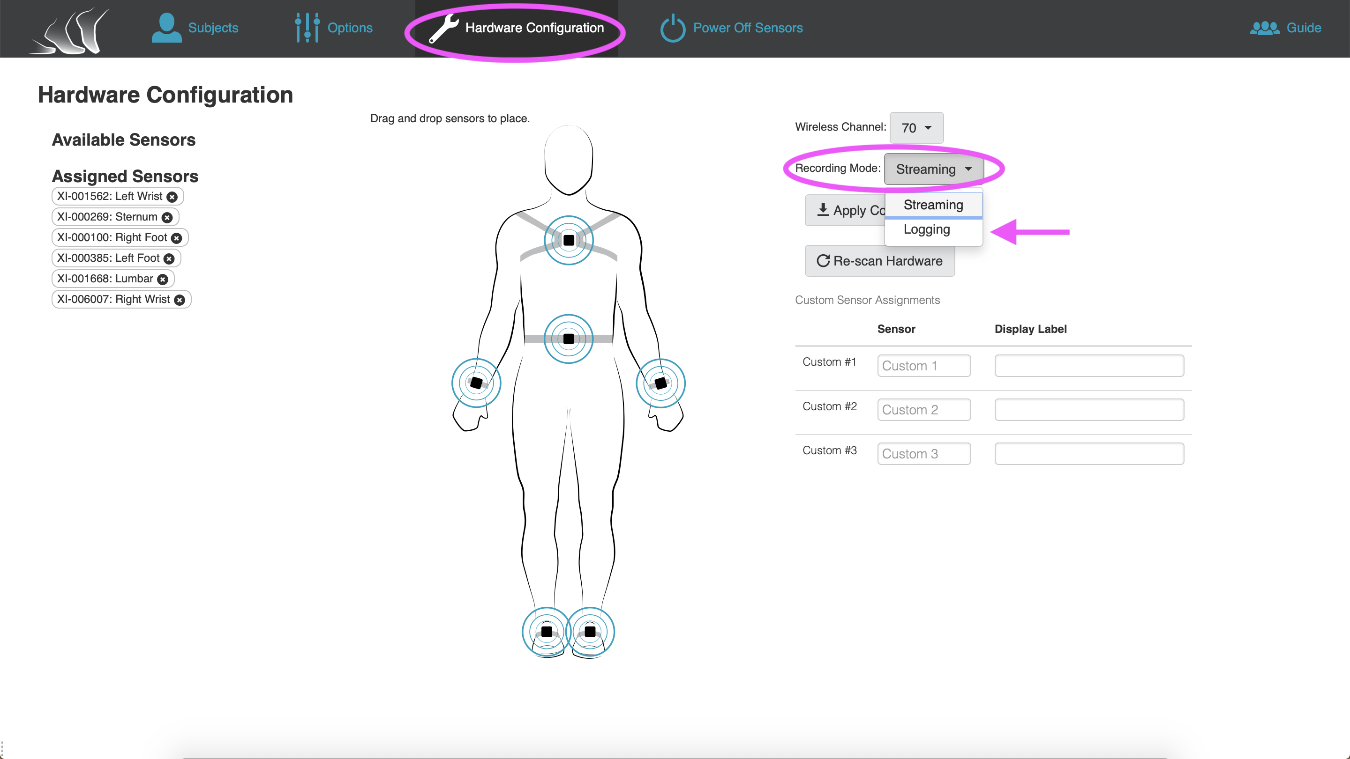Remove the Sternum sensor assignment
Image resolution: width=1350 pixels, height=759 pixels.
click(x=167, y=217)
